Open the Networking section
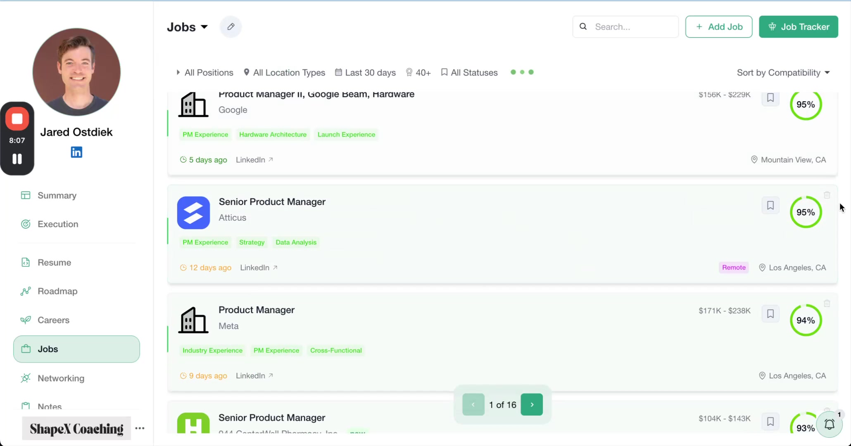Viewport: 851px width, 446px height. click(61, 378)
